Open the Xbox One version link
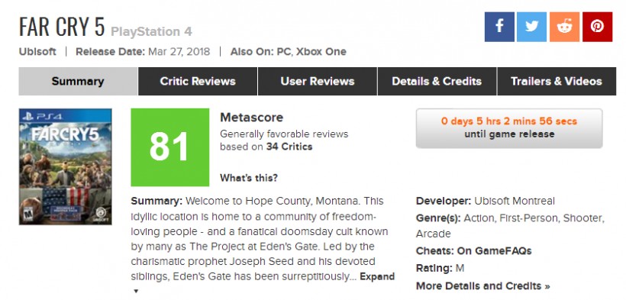This screenshot has width=626, height=300. point(321,52)
